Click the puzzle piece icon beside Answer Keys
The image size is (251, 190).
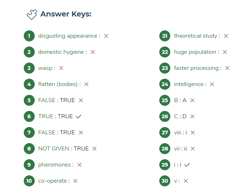tap(32, 14)
